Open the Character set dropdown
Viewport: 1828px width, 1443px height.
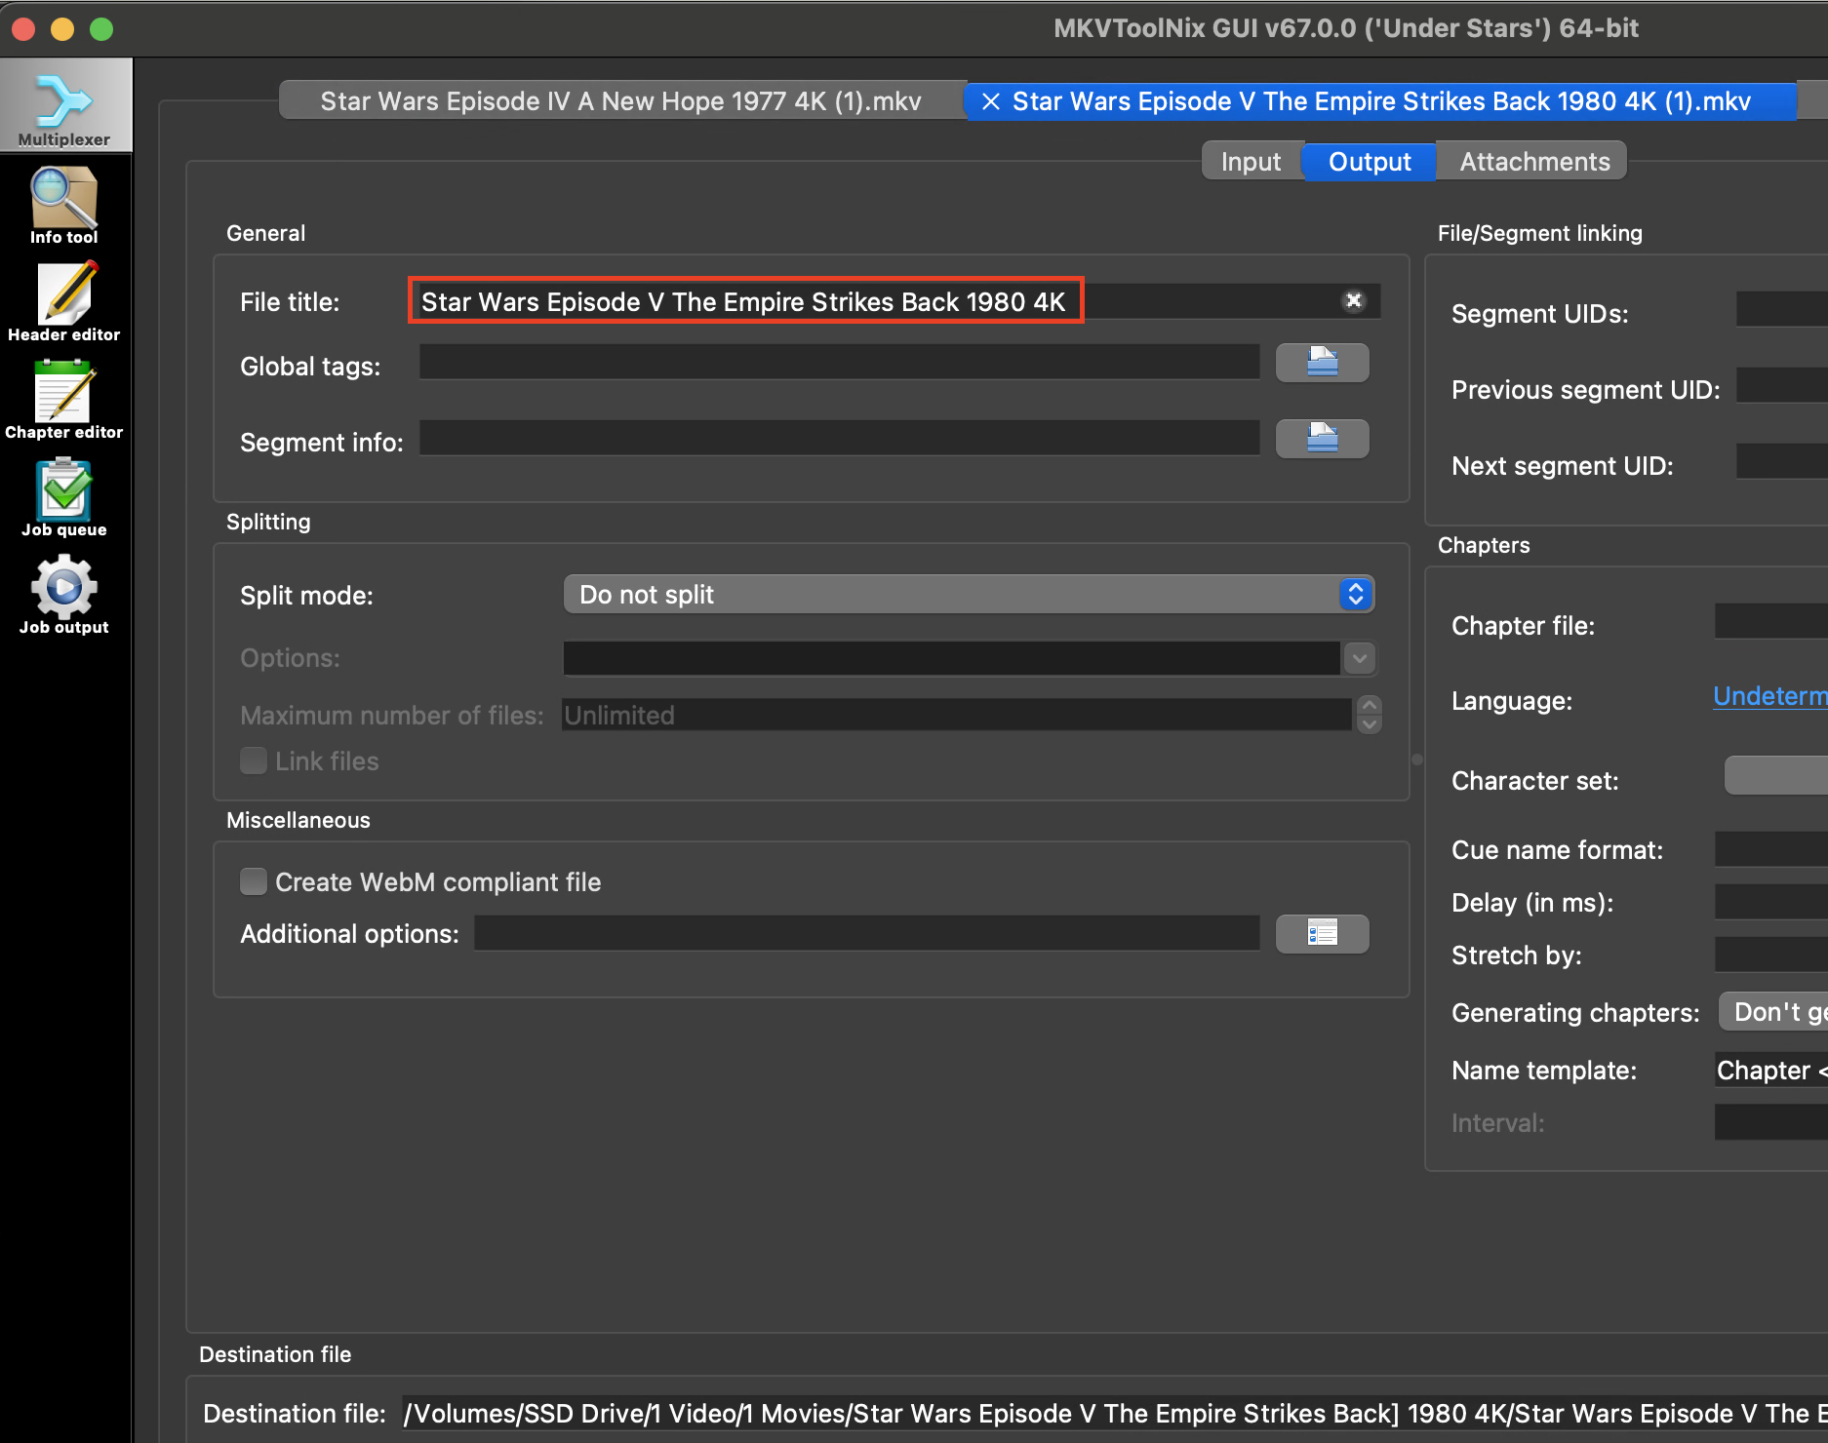pyautogui.click(x=1775, y=775)
